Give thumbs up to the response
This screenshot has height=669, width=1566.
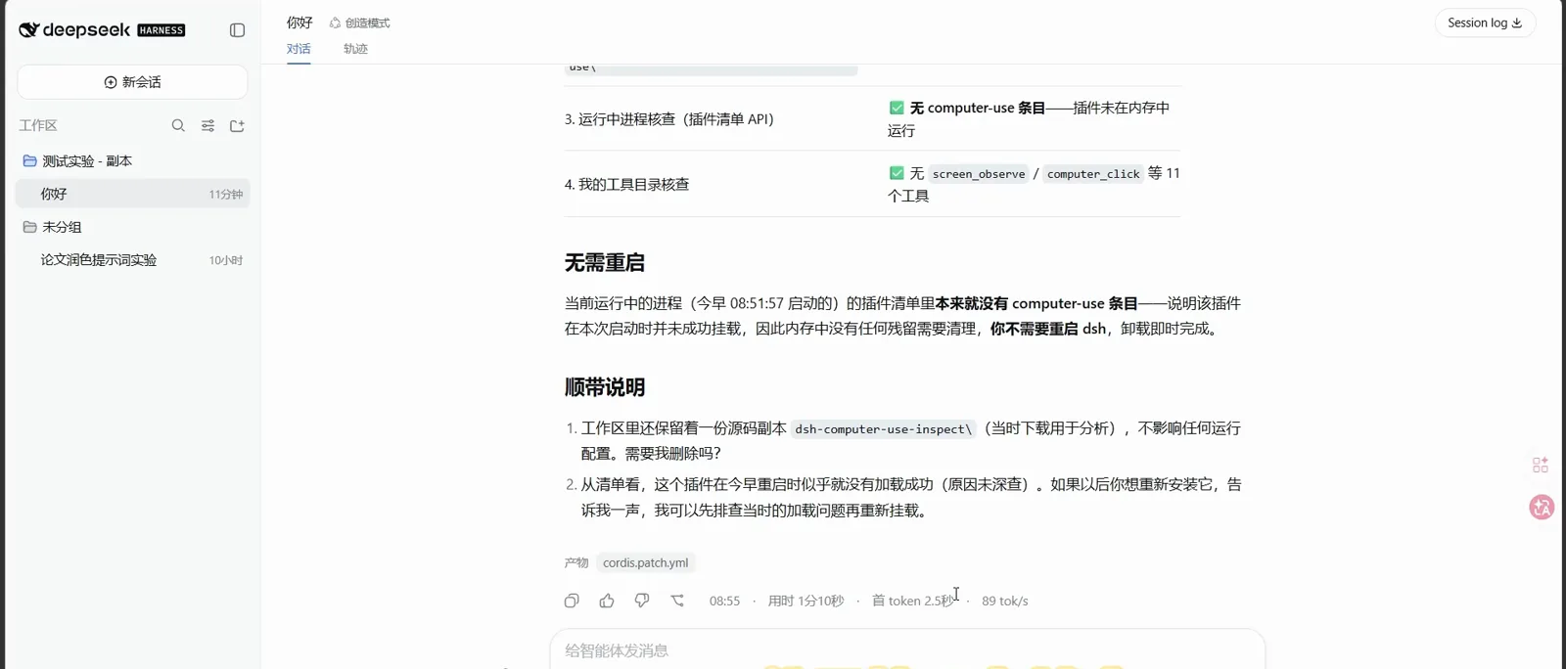click(607, 601)
